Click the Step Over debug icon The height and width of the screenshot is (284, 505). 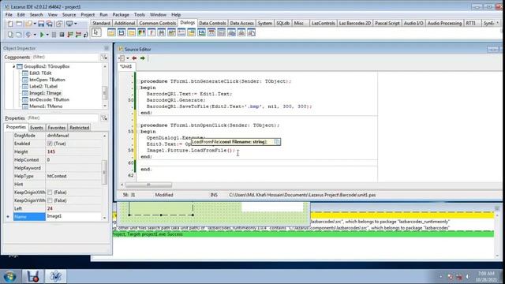[x=78, y=35]
